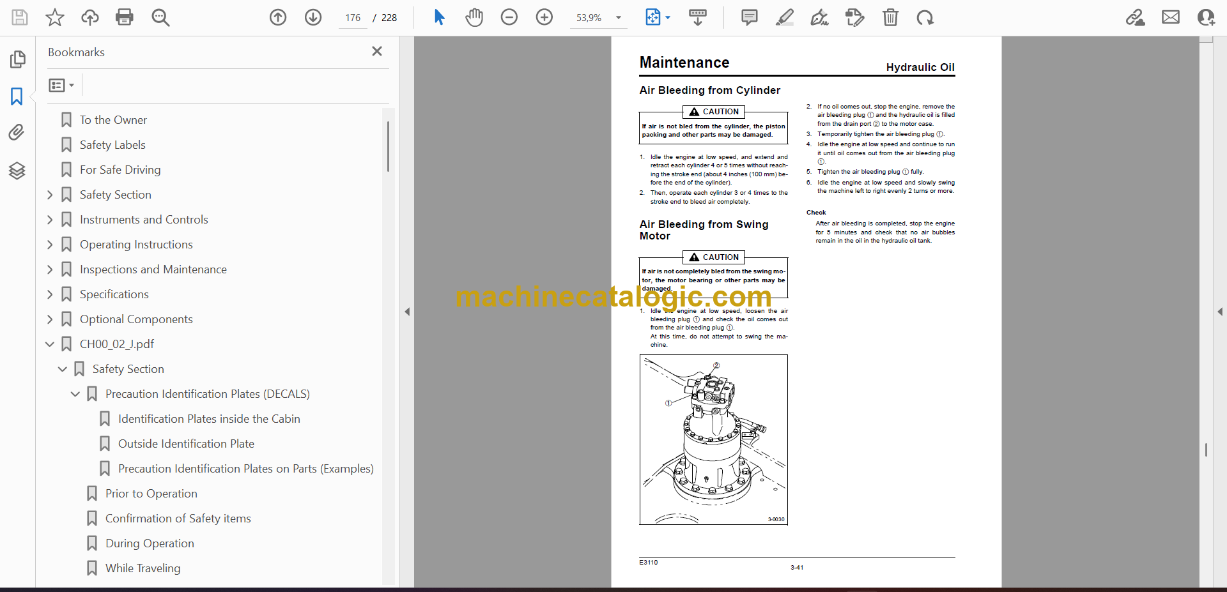Screen dimensions: 1227x592
Task: Open Confirmation of Safety items bookmark
Action: 178,519
